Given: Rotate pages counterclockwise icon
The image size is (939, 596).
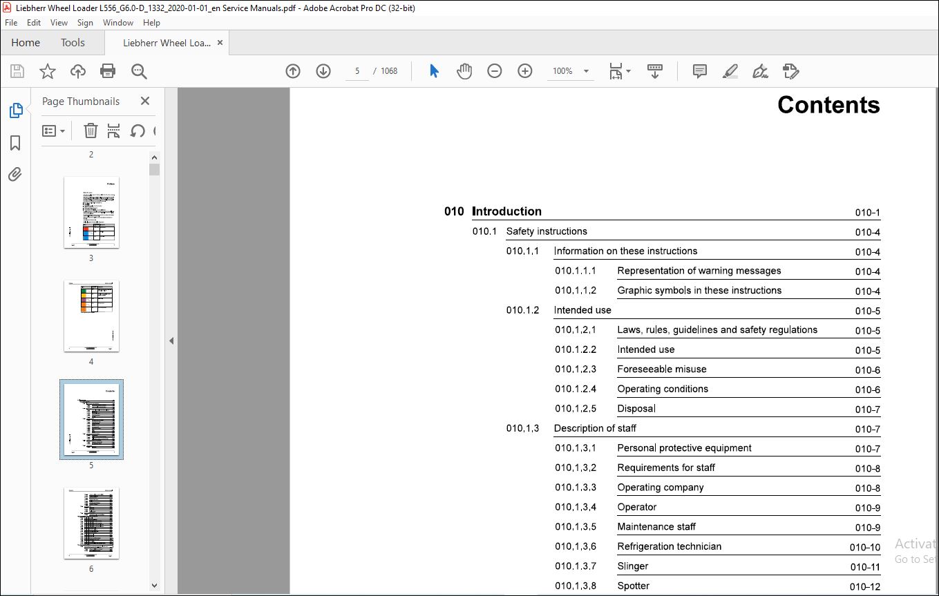Looking at the screenshot, I should click(x=137, y=131).
